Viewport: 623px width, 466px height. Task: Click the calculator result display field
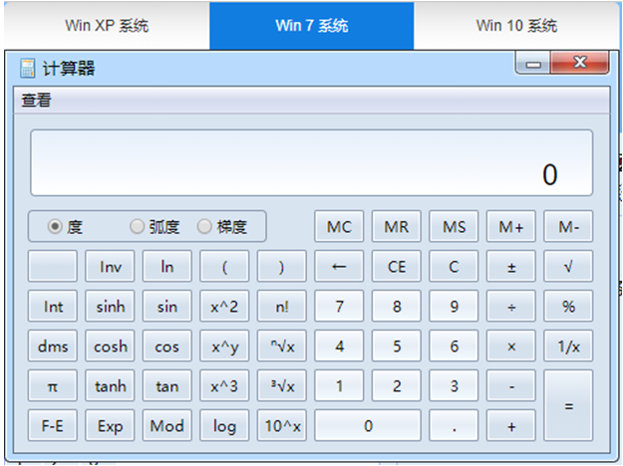pos(311,162)
